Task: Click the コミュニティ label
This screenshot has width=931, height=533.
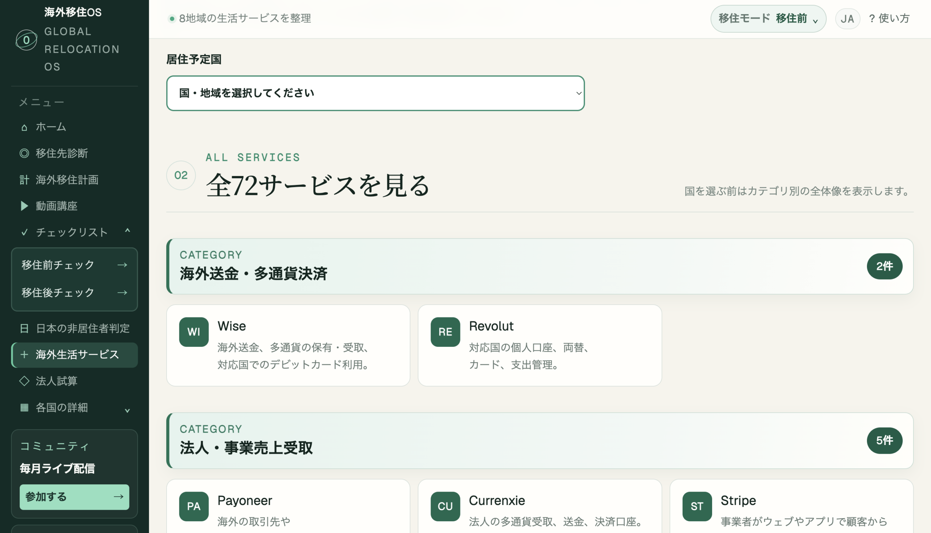Action: pyautogui.click(x=54, y=446)
